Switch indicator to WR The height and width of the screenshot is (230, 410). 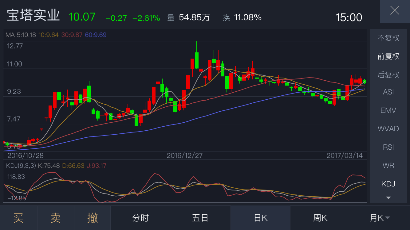388,166
